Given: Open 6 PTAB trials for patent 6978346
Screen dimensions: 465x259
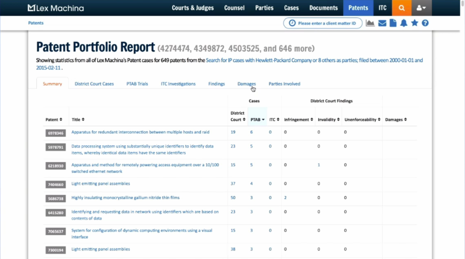Looking at the screenshot, I should 252,132.
